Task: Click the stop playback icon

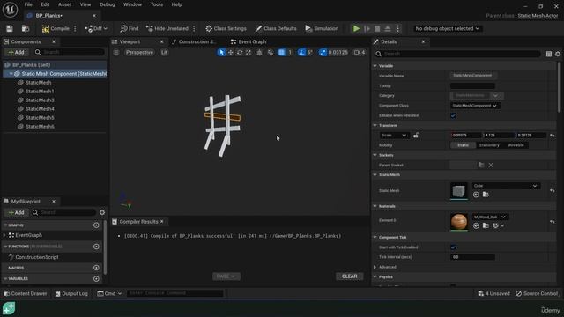Action: pos(377,29)
